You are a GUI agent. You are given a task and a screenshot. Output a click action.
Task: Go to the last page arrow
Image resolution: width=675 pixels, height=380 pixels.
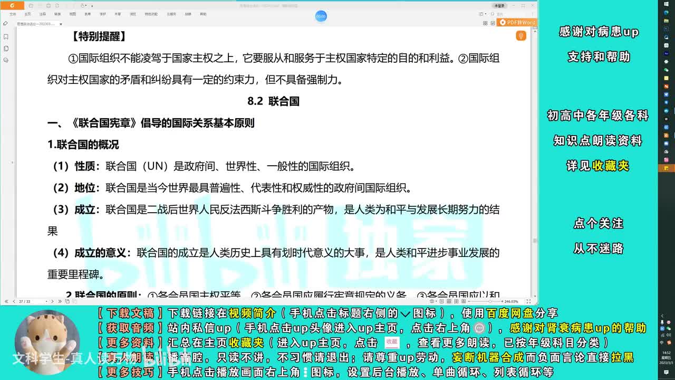(x=60, y=301)
